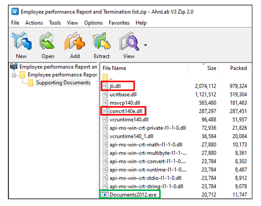Click the 979,324 packed value
The image size is (261, 206).
pos(238,86)
